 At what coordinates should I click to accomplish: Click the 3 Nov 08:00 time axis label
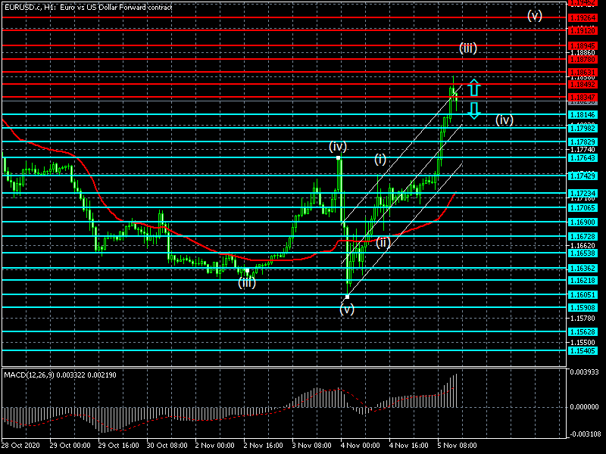tap(312, 447)
